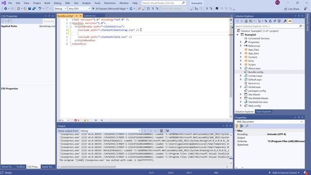The width and height of the screenshot is (311, 175).
Task: Toggle auto-hide pin on the Output panel
Action: (227, 126)
